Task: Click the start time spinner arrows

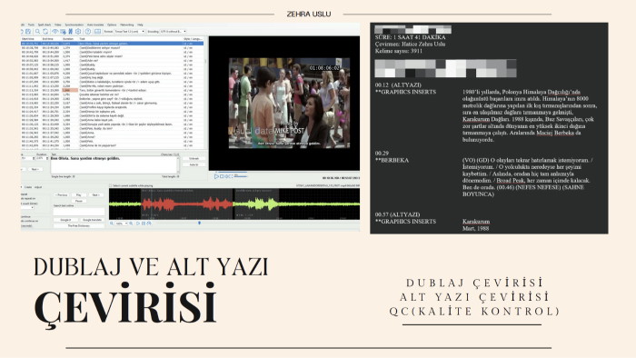Action: [x=34, y=158]
